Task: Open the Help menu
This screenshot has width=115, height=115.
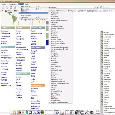Action: coord(27,4)
